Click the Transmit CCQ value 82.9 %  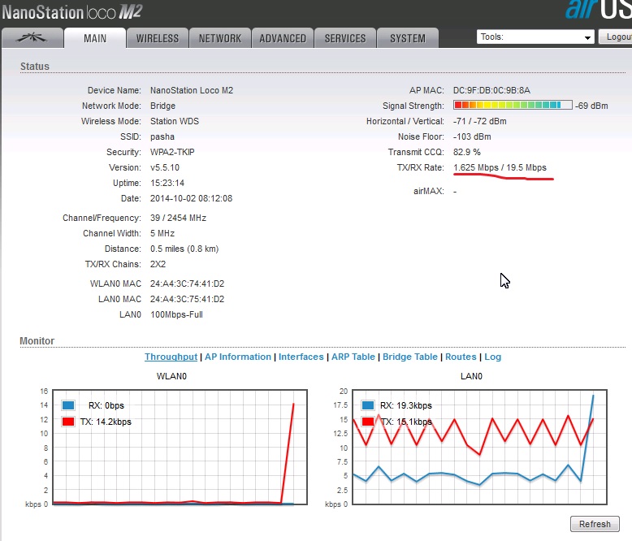pos(467,152)
